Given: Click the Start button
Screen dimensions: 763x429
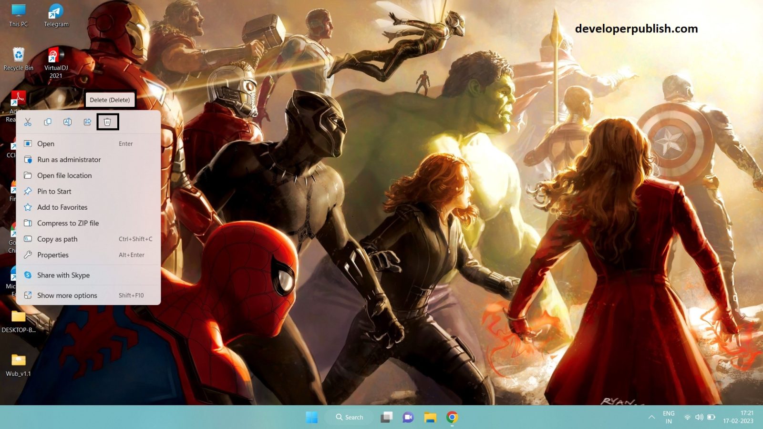Looking at the screenshot, I should pos(312,417).
